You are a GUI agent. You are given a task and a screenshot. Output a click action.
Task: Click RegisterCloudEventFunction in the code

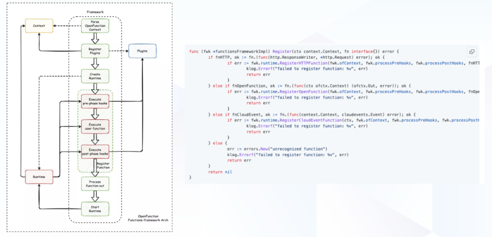310,120
